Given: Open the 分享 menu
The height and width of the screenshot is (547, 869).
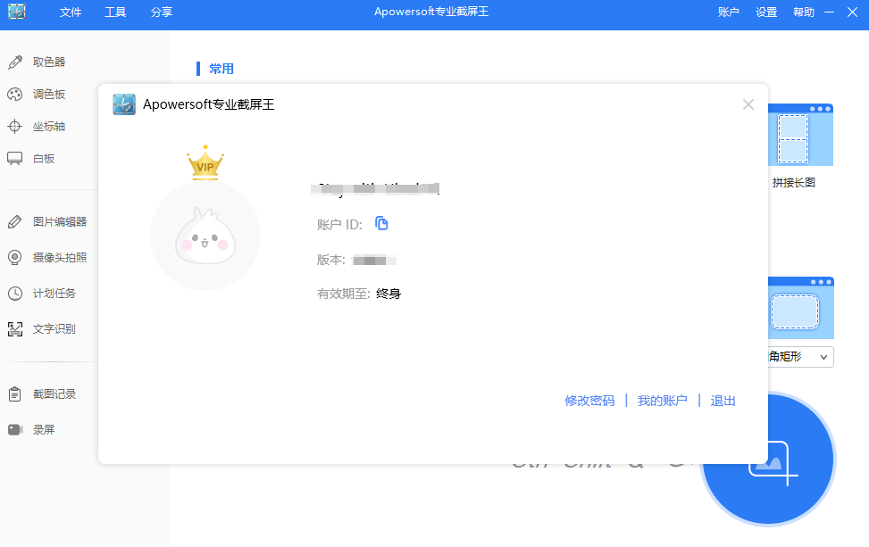Looking at the screenshot, I should pyautogui.click(x=162, y=12).
